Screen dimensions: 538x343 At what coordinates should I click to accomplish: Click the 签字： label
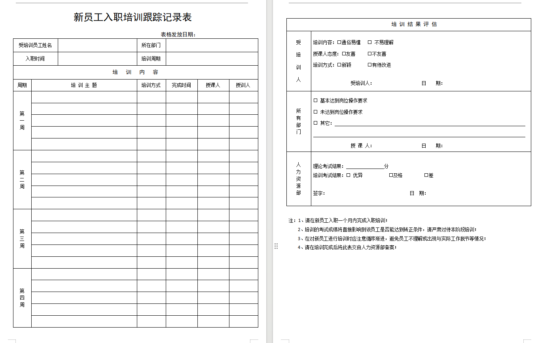(x=319, y=193)
